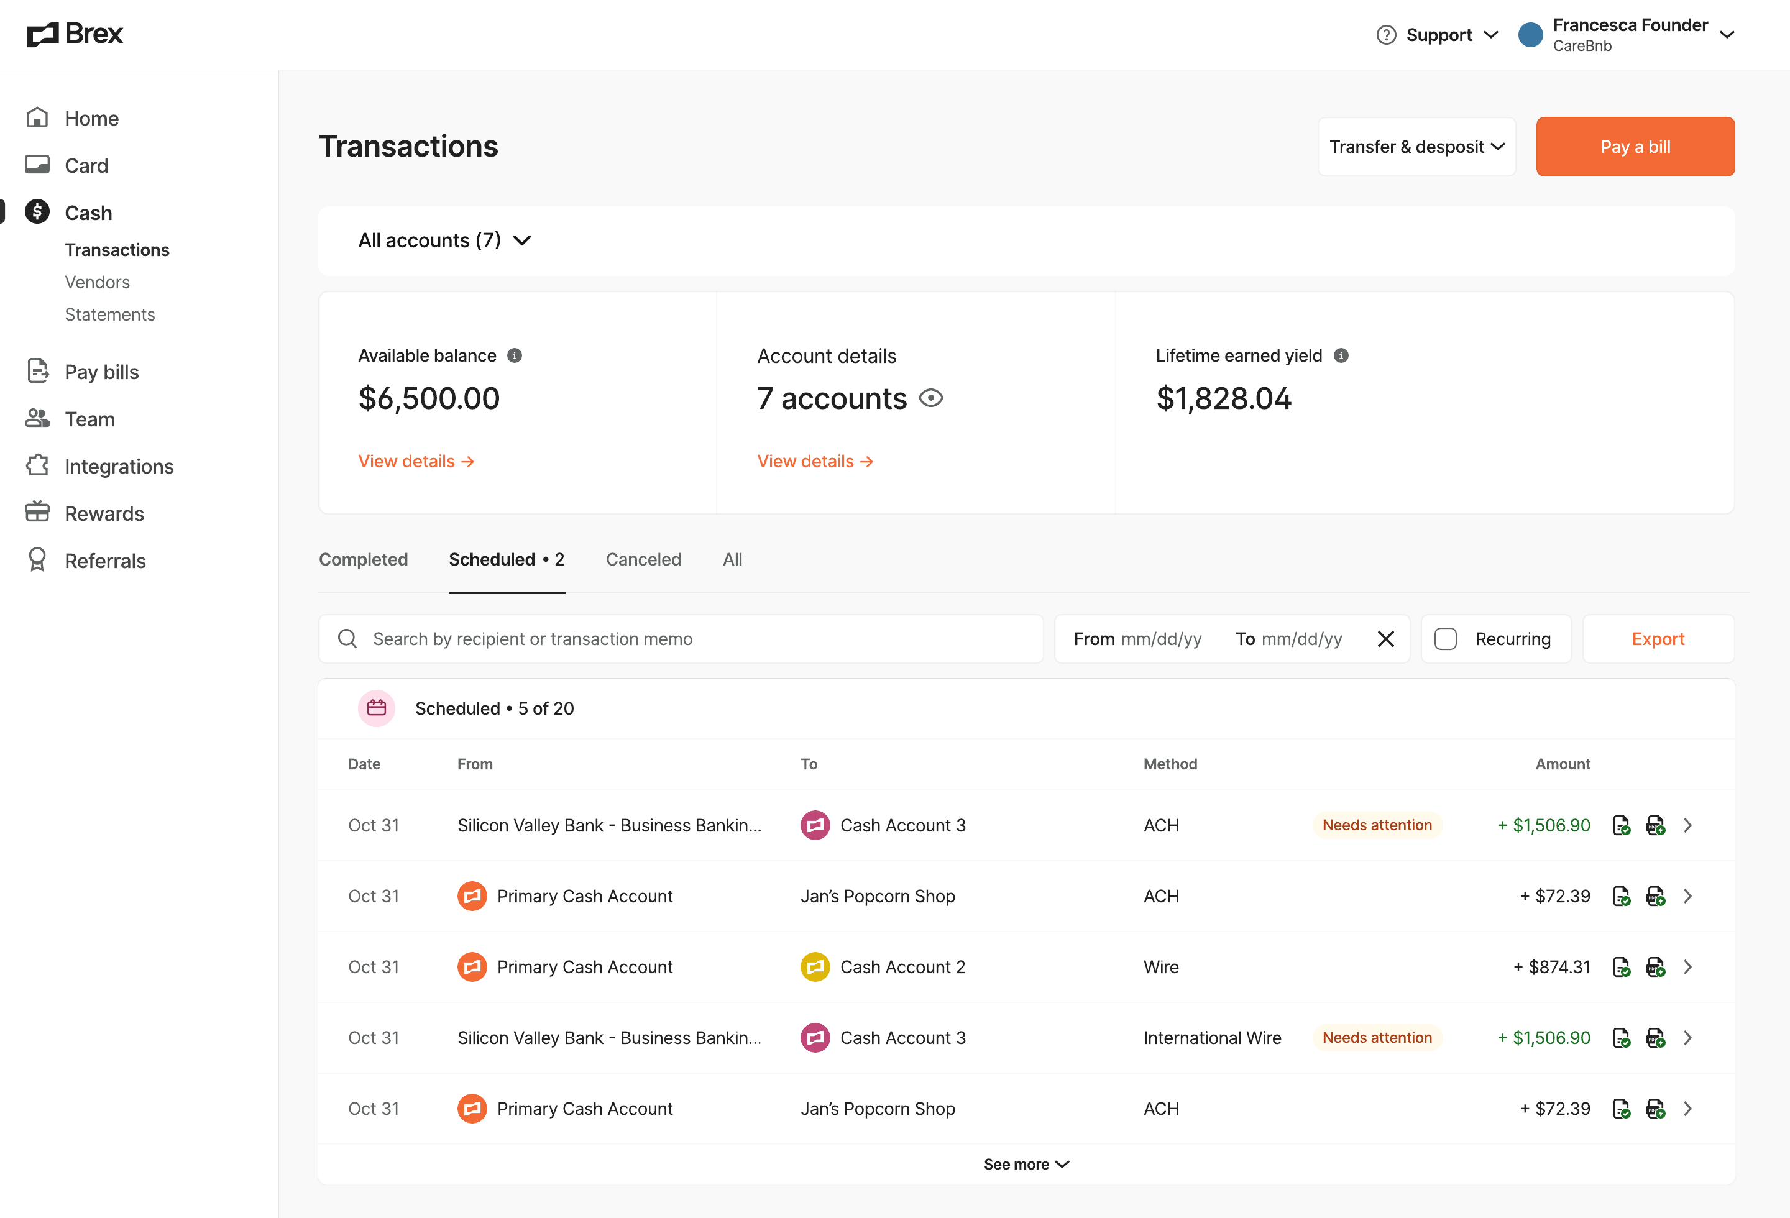Screen dimensions: 1790x1218
Task: Click the + $874.31 amount
Action: pyautogui.click(x=1551, y=967)
